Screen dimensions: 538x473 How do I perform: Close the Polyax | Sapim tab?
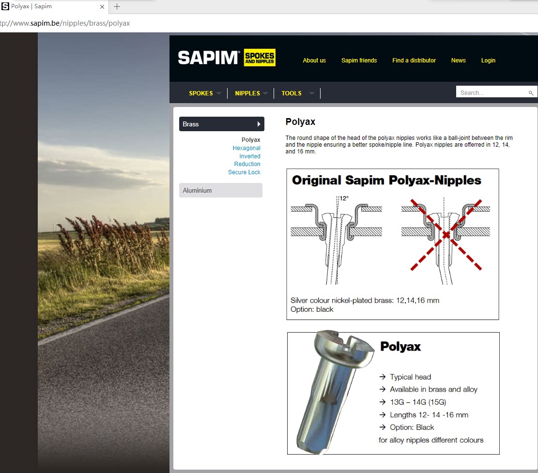point(102,6)
